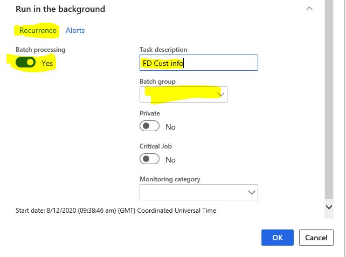The height and width of the screenshot is (257, 346).
Task: Click the Run in the background heading
Action: (60, 9)
